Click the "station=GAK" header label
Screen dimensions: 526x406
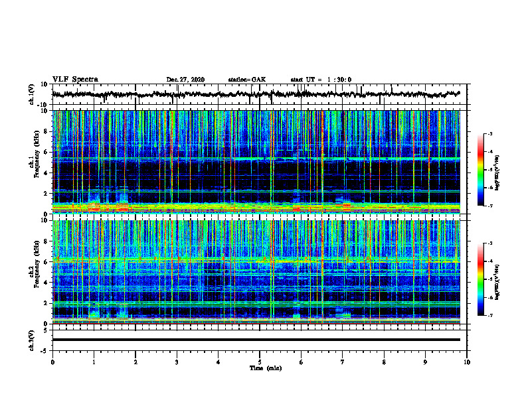(x=247, y=80)
